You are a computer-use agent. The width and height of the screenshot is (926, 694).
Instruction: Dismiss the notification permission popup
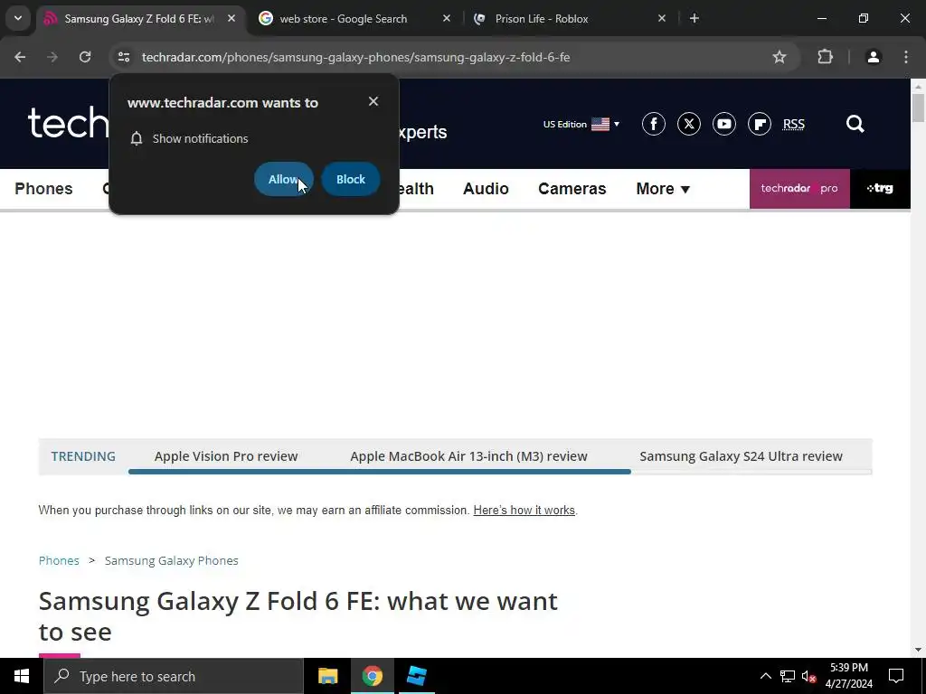[x=373, y=101]
